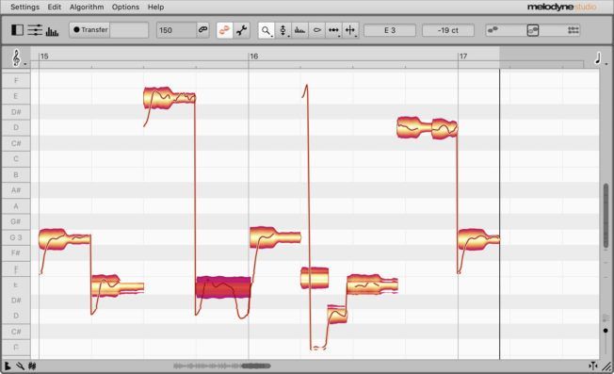This screenshot has height=374, width=614.
Task: Open the mixer sliders icon
Action: click(x=35, y=30)
